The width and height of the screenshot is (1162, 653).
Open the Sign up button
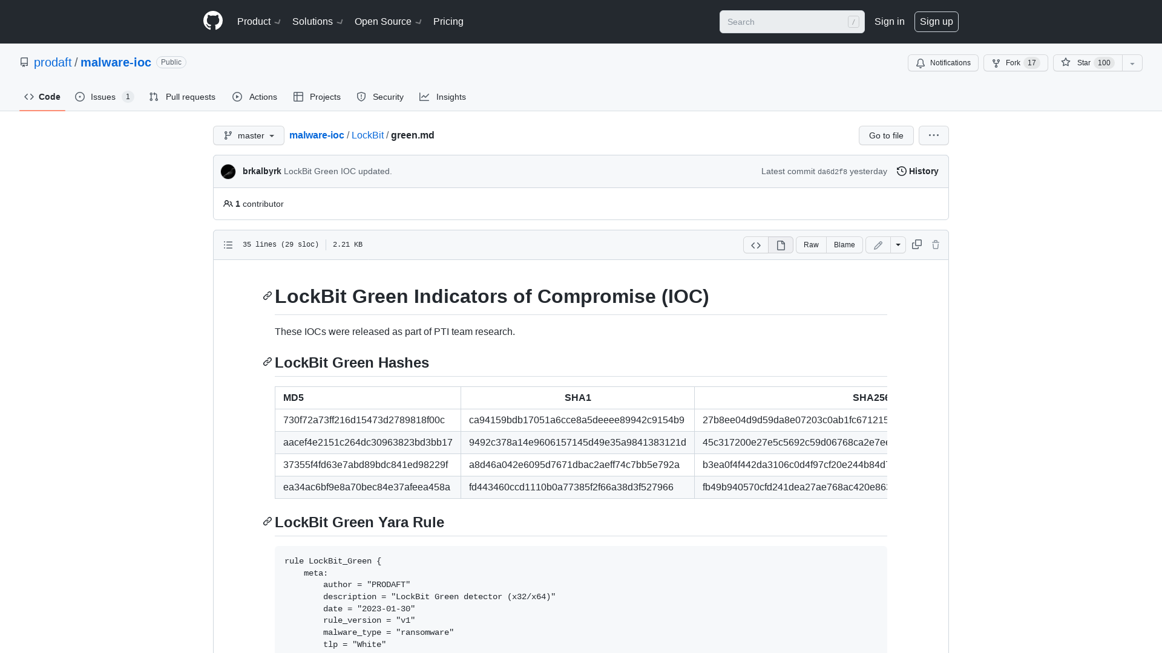(x=936, y=21)
